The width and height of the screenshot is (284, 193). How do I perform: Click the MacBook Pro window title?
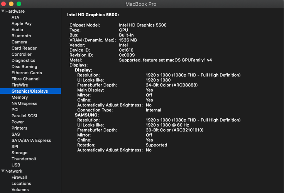(141, 4)
